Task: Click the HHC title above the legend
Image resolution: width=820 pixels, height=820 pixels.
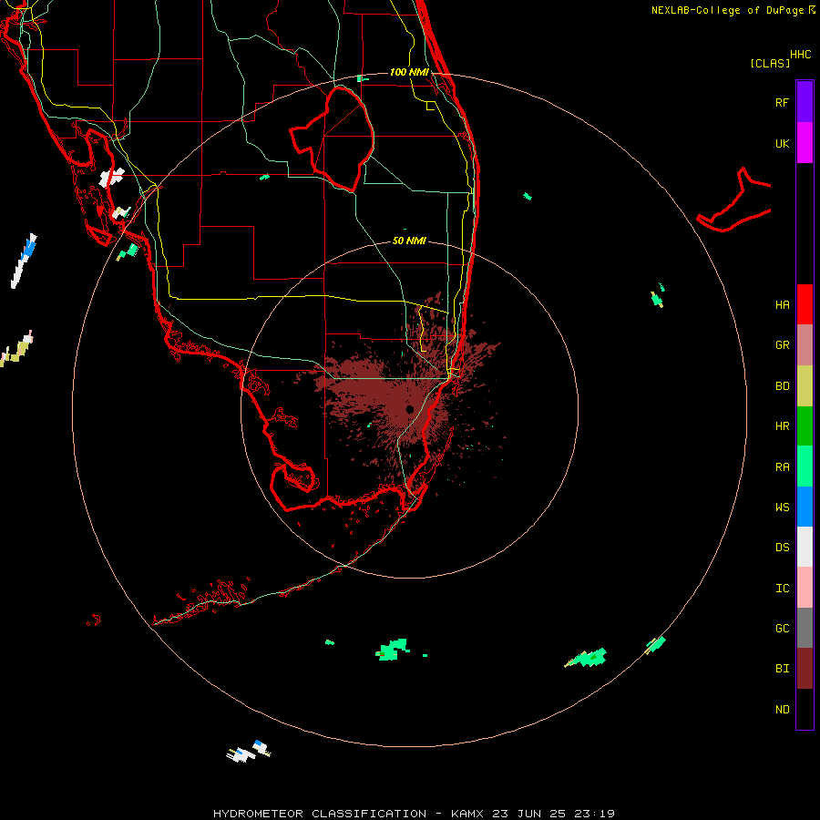Action: click(x=801, y=55)
